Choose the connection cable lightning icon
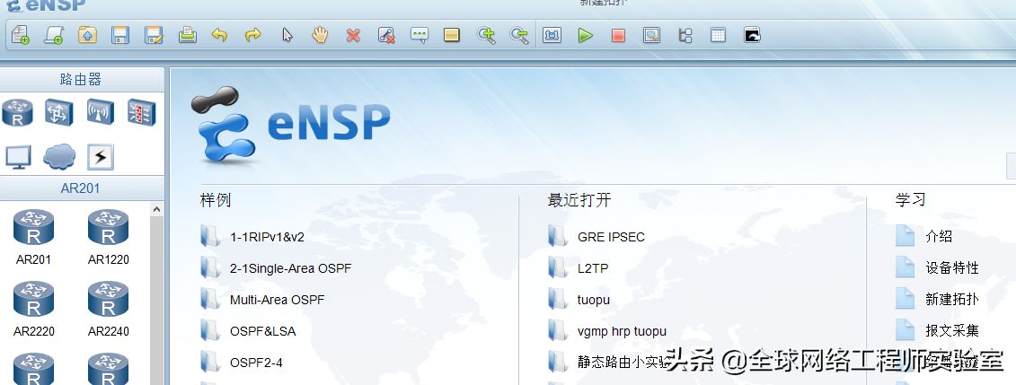Viewport: 1016px width, 385px height. pos(101,157)
